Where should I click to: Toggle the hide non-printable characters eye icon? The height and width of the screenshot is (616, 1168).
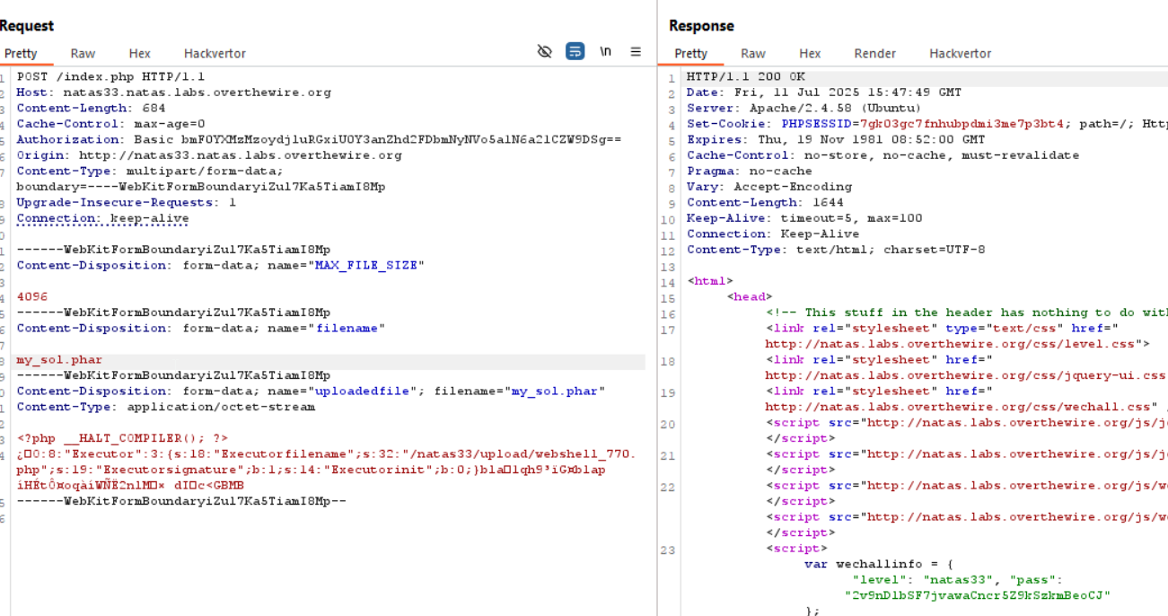coord(544,51)
